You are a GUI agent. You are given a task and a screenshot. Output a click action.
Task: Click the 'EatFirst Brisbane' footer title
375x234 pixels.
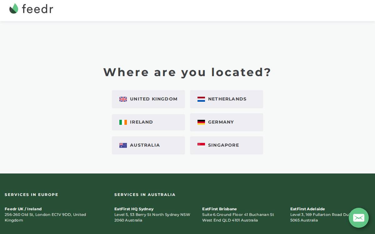tap(219, 209)
